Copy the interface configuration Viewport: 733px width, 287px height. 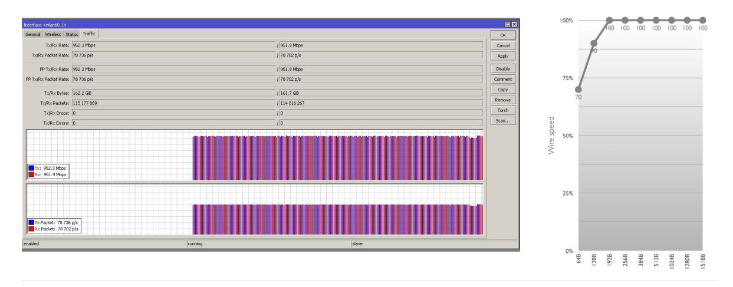pyautogui.click(x=502, y=90)
